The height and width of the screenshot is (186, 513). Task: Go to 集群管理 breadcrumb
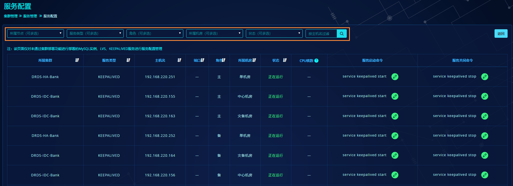(11, 16)
